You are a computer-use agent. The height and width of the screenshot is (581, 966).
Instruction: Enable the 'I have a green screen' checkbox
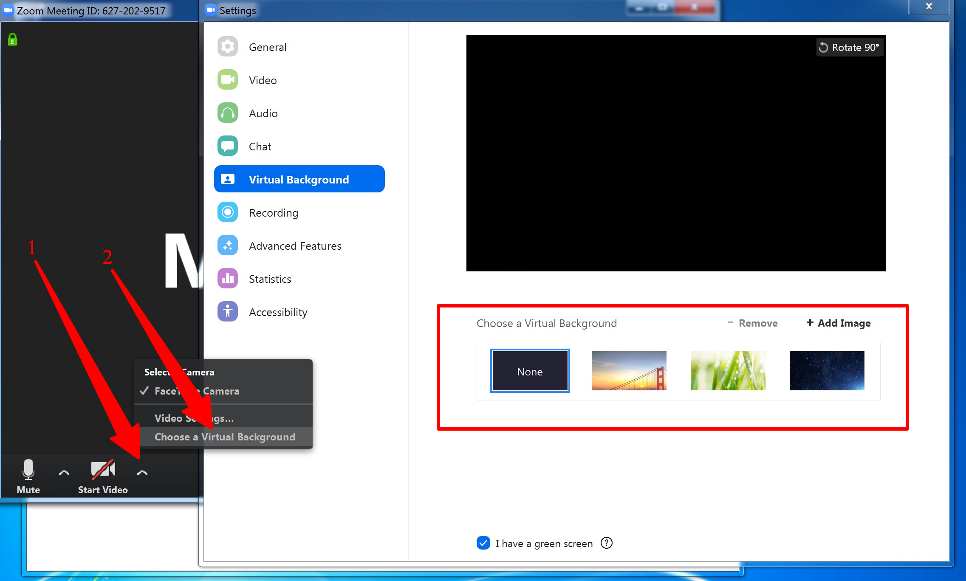coord(483,543)
